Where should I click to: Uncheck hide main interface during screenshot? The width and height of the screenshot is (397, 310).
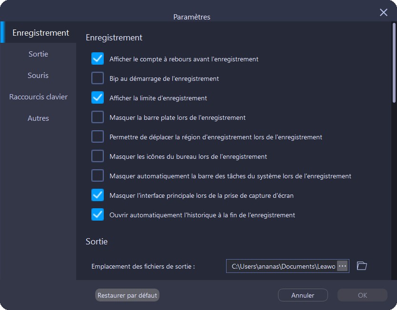pyautogui.click(x=98, y=195)
